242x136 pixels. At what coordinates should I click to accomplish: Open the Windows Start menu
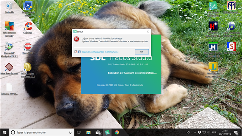pos(5,132)
